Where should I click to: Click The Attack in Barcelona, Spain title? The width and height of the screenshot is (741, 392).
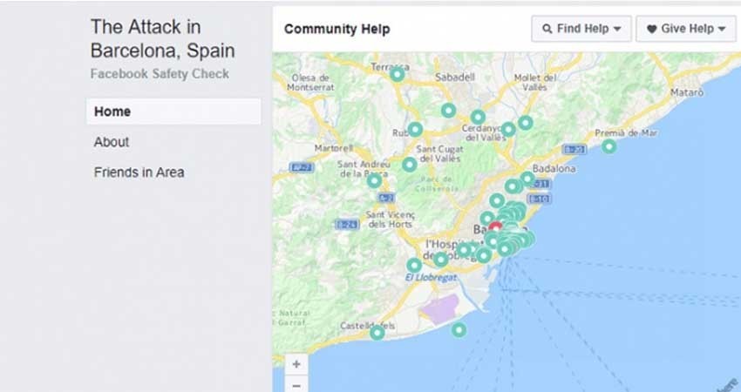click(x=162, y=38)
